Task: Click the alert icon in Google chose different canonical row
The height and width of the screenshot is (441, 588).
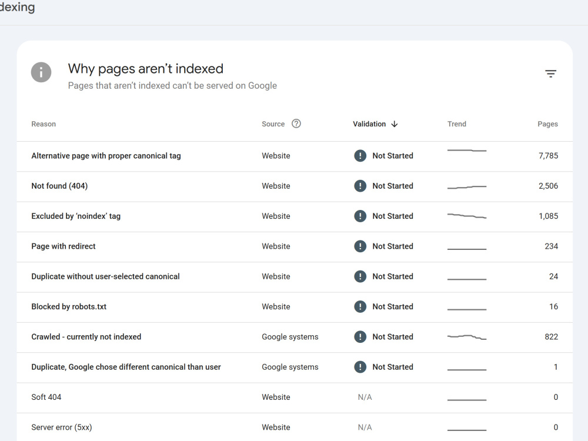Action: (x=360, y=367)
